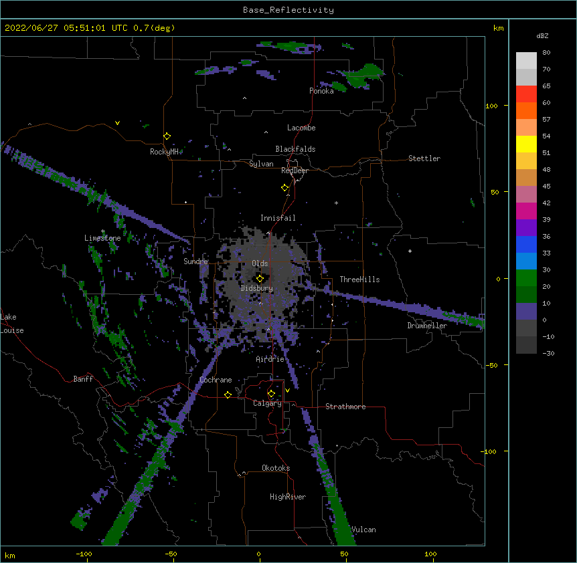The height and width of the screenshot is (563, 577).
Task: Click the red swatch in dBZ legend
Action: [x=526, y=94]
